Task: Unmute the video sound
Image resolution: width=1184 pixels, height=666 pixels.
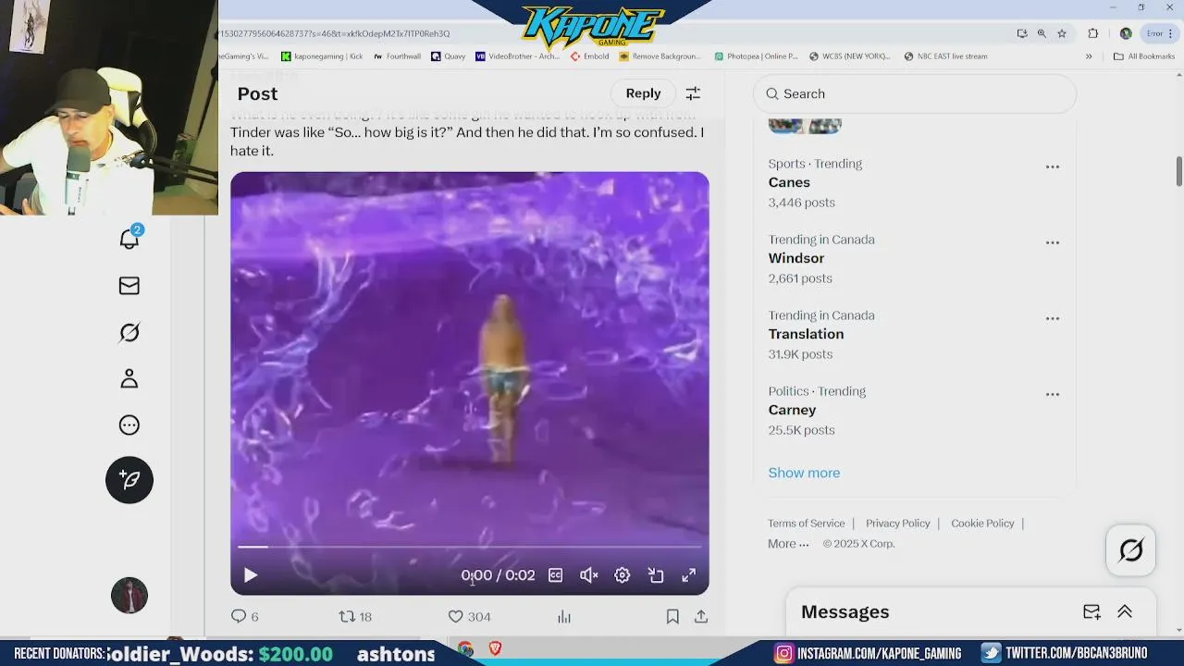Action: [x=588, y=575]
